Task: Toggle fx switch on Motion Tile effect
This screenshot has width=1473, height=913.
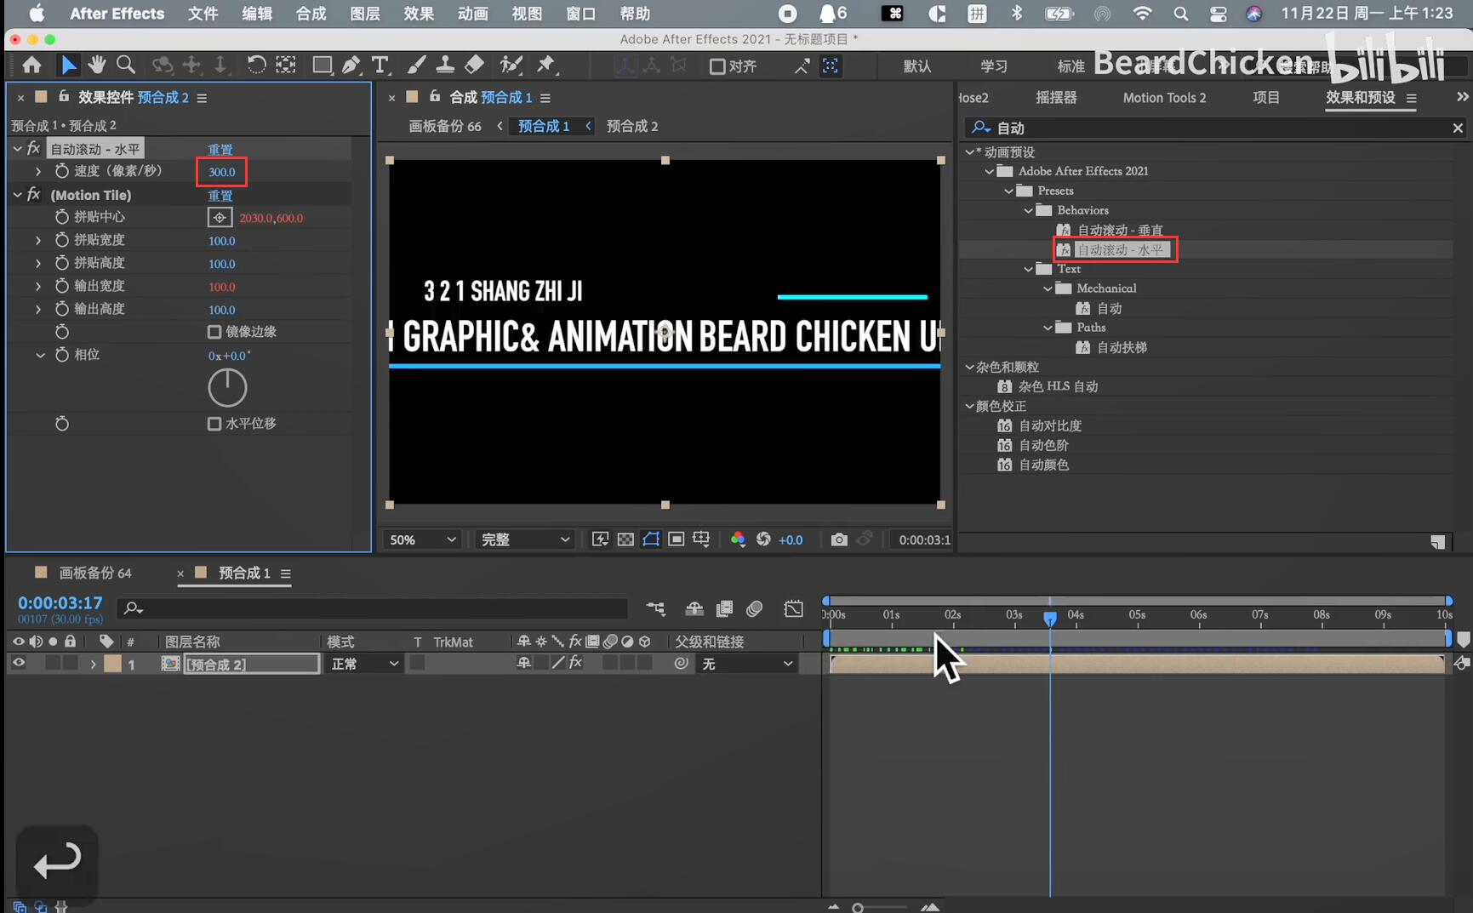Action: click(33, 194)
